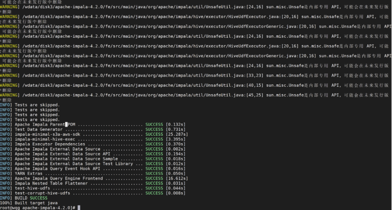Viewport: 392px width, 210px height.
Task: Click 'Impala Nested Table Flattener' module name
Action: click(51, 183)
